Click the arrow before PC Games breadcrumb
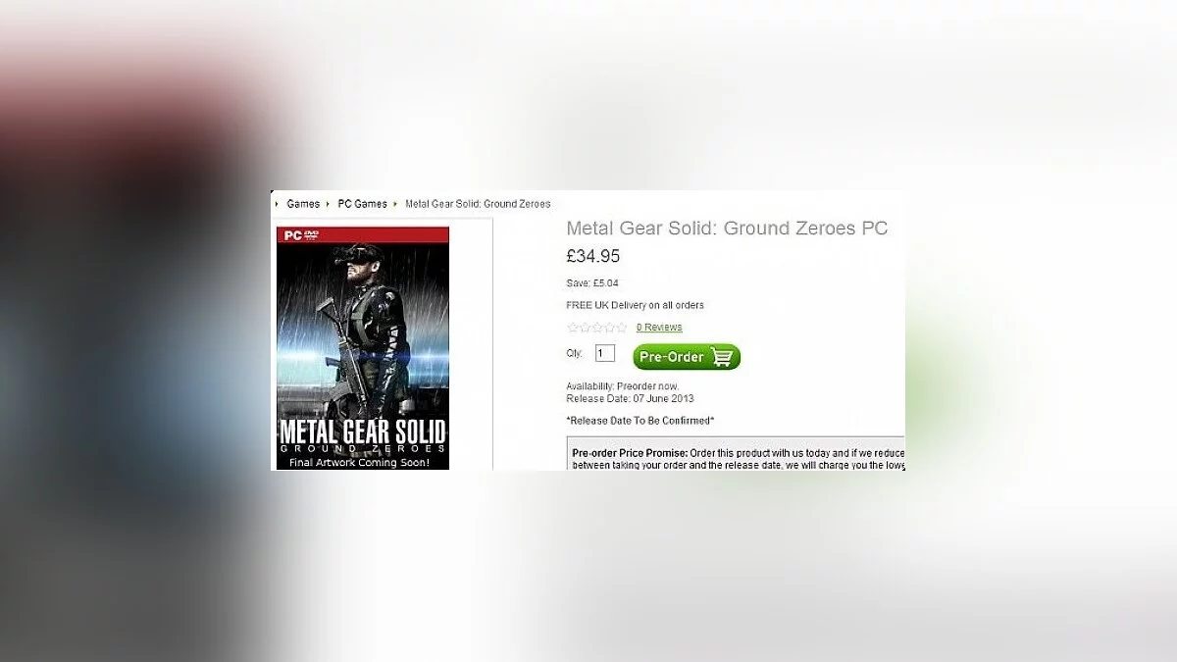 329,204
